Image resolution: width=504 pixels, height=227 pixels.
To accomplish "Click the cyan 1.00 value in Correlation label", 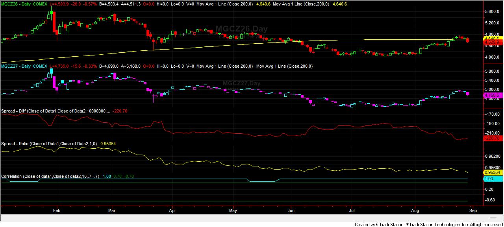I will (x=107, y=176).
